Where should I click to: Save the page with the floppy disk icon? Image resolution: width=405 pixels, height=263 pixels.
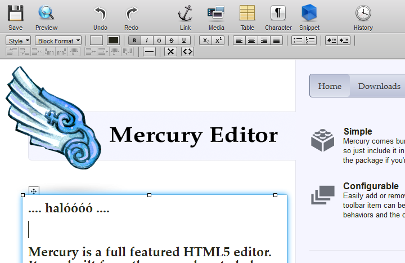(x=15, y=17)
